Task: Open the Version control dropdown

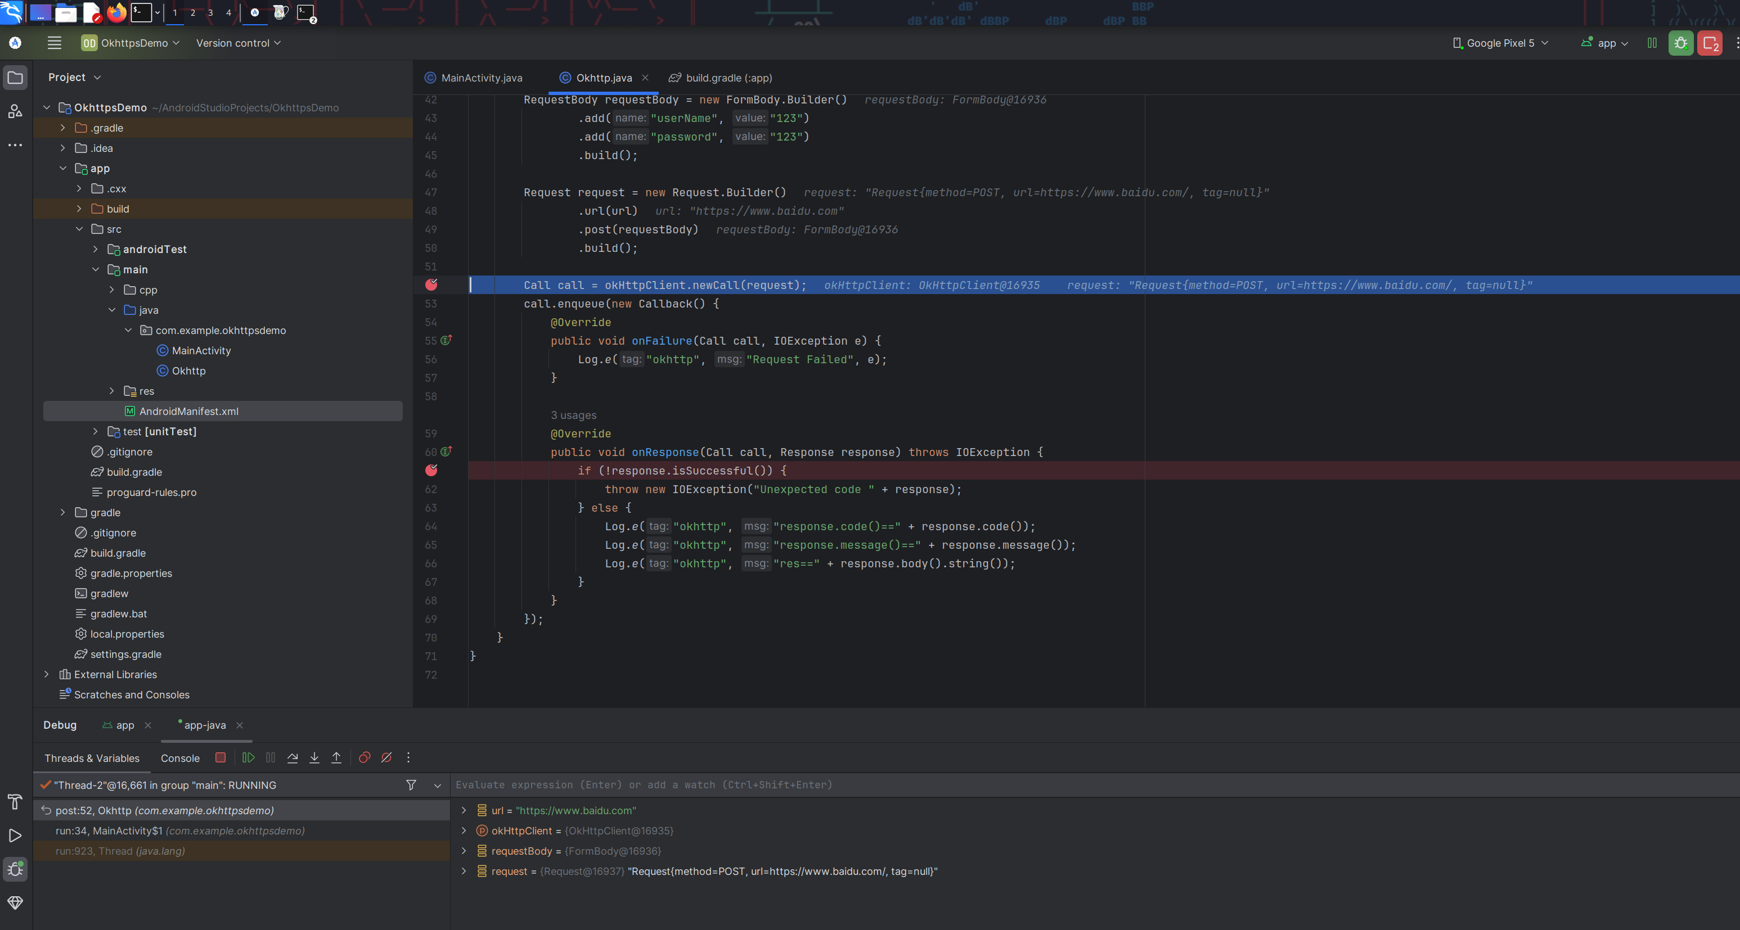Action: [239, 43]
